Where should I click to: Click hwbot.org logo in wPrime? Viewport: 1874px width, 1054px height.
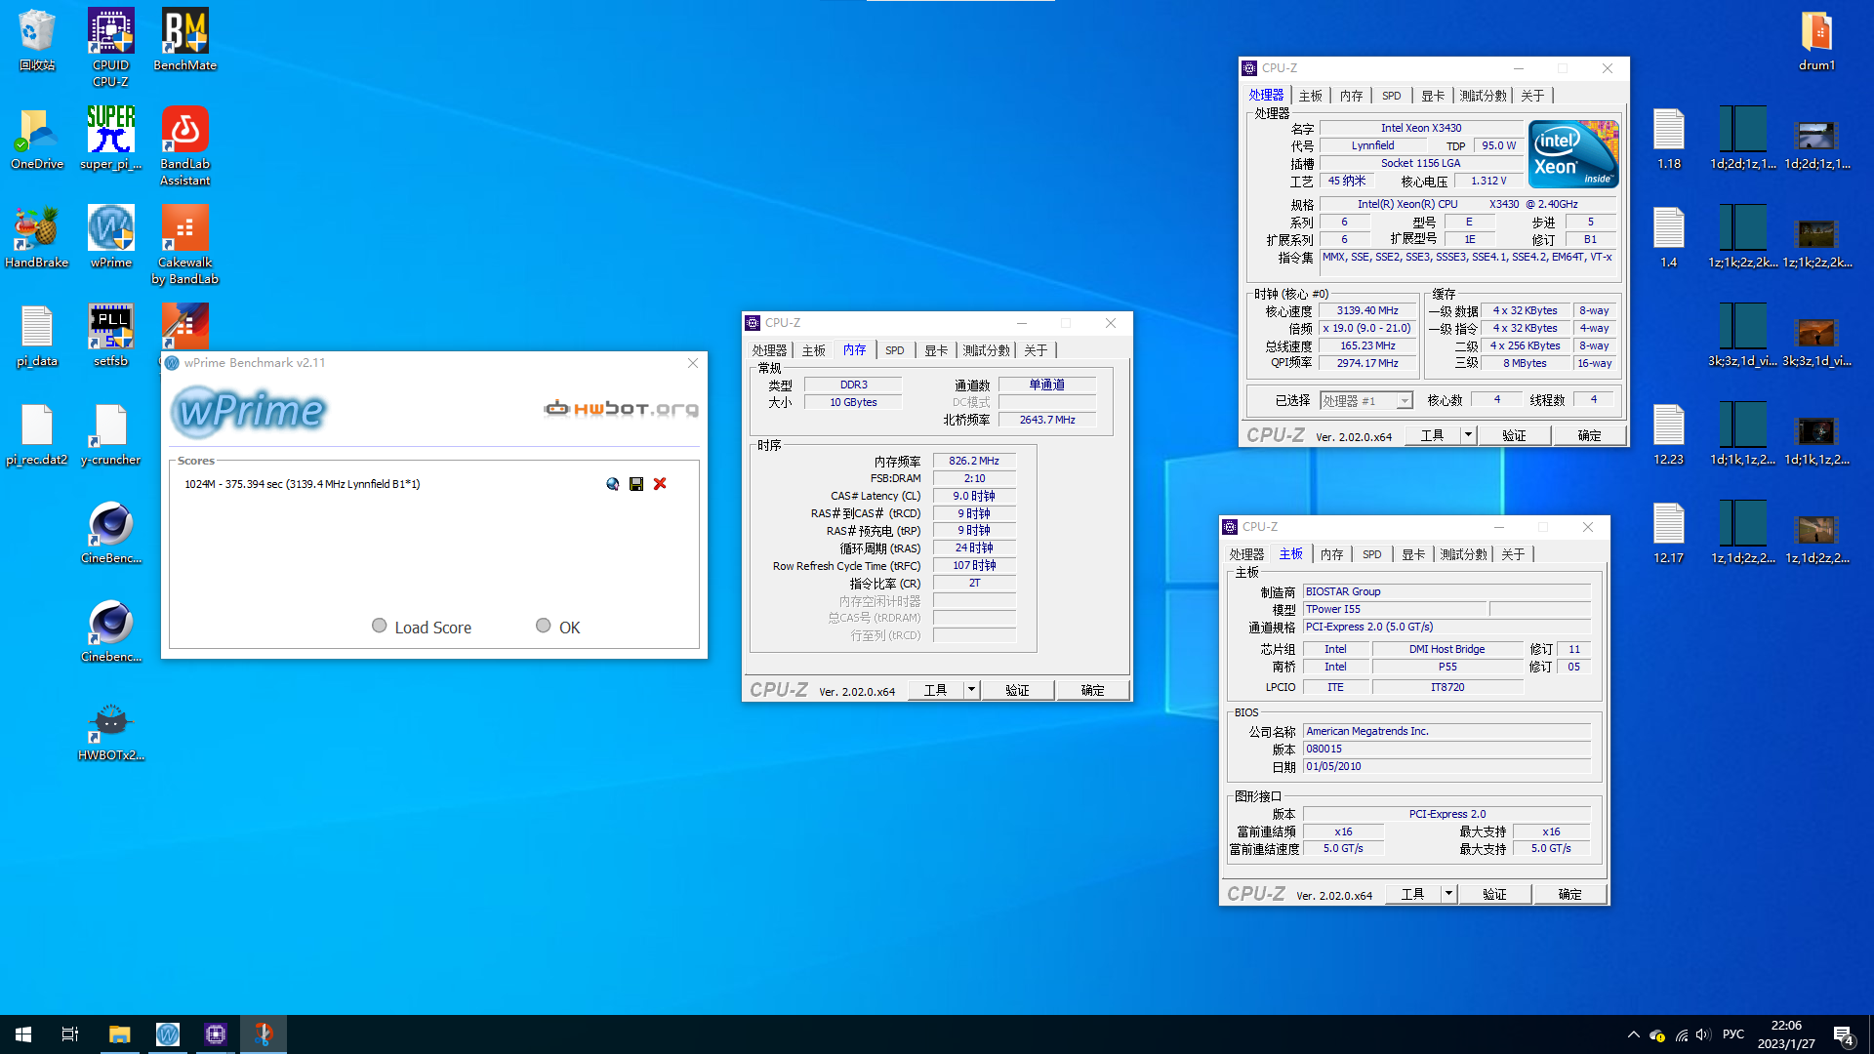point(621,408)
